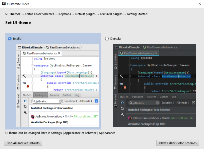Screen dimensions: 204x149
Task: Click the orange breakpoint dot in Darcula preview
Action: coord(125,88)
